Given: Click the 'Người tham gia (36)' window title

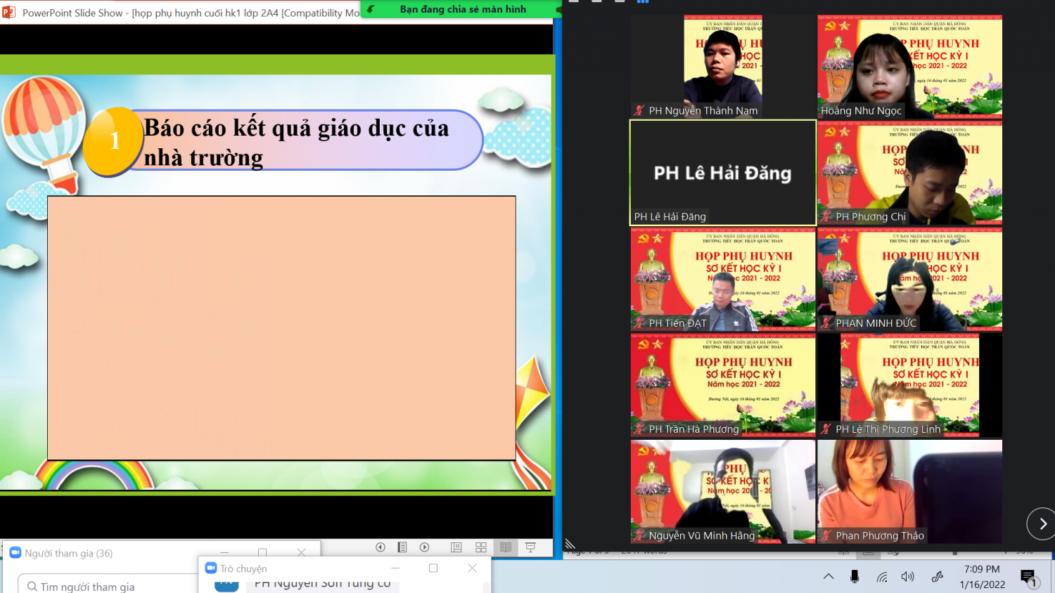Looking at the screenshot, I should pos(69,553).
